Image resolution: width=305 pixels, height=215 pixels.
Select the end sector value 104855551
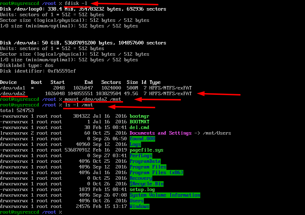(80, 93)
